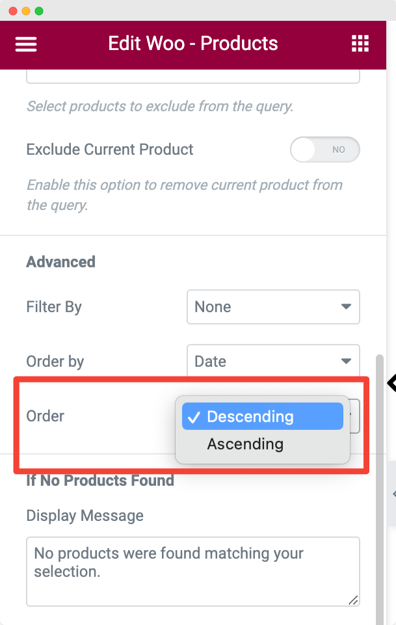396x625 pixels.
Task: Click the checkmark beside Descending
Action: click(x=194, y=417)
